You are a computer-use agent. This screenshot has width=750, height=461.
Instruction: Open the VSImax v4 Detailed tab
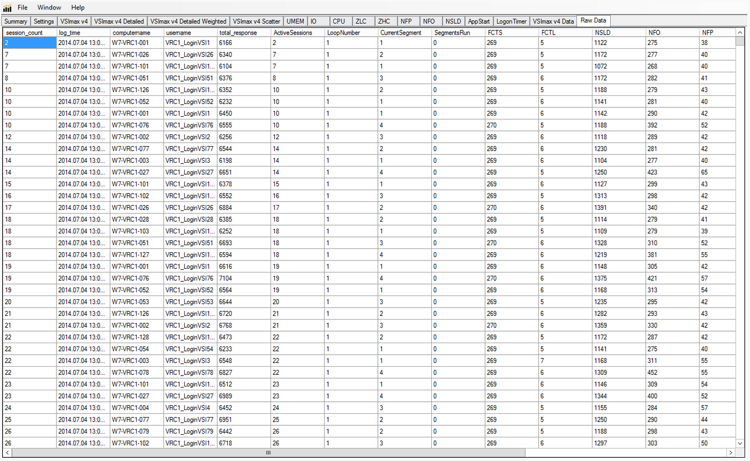click(x=119, y=21)
